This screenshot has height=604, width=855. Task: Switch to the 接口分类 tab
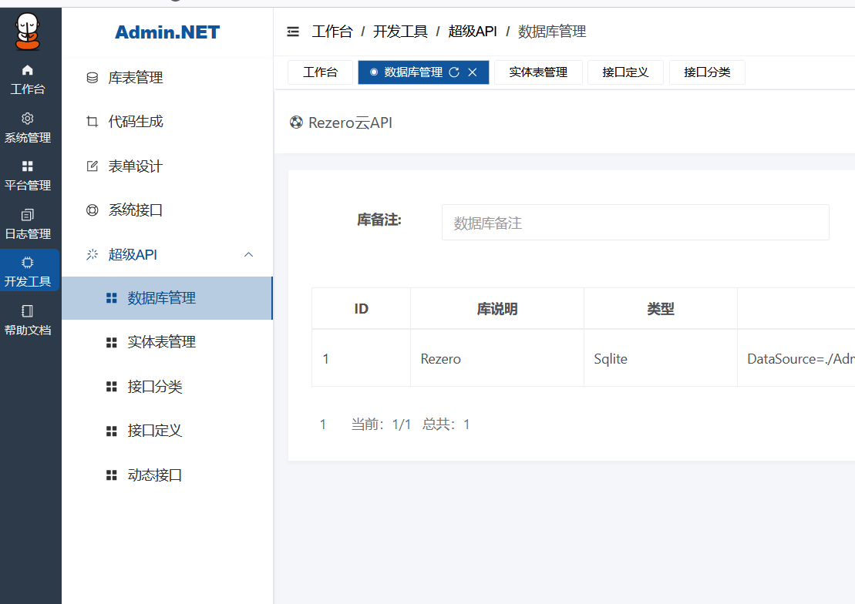point(706,72)
